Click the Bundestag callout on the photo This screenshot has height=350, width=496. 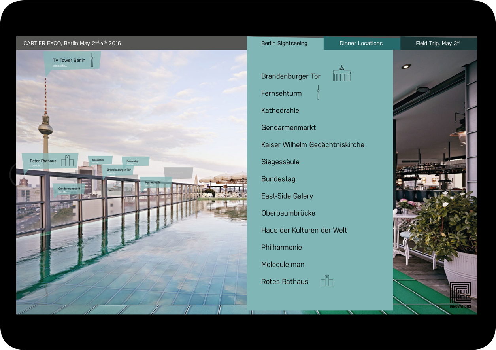click(x=135, y=161)
